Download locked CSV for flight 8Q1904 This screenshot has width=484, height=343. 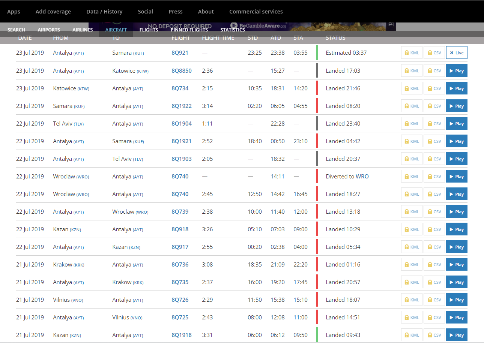coord(434,124)
